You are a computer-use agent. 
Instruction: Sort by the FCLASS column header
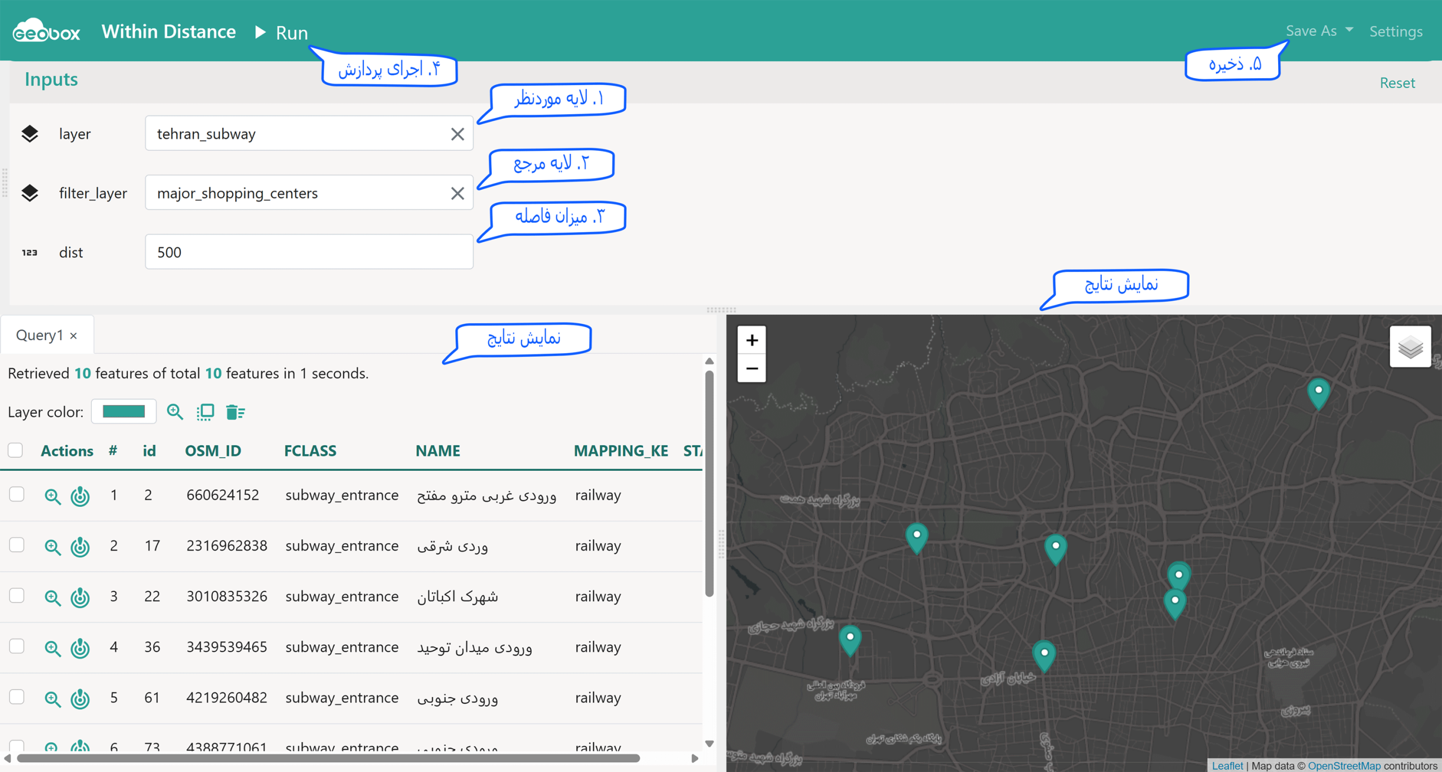click(x=310, y=450)
